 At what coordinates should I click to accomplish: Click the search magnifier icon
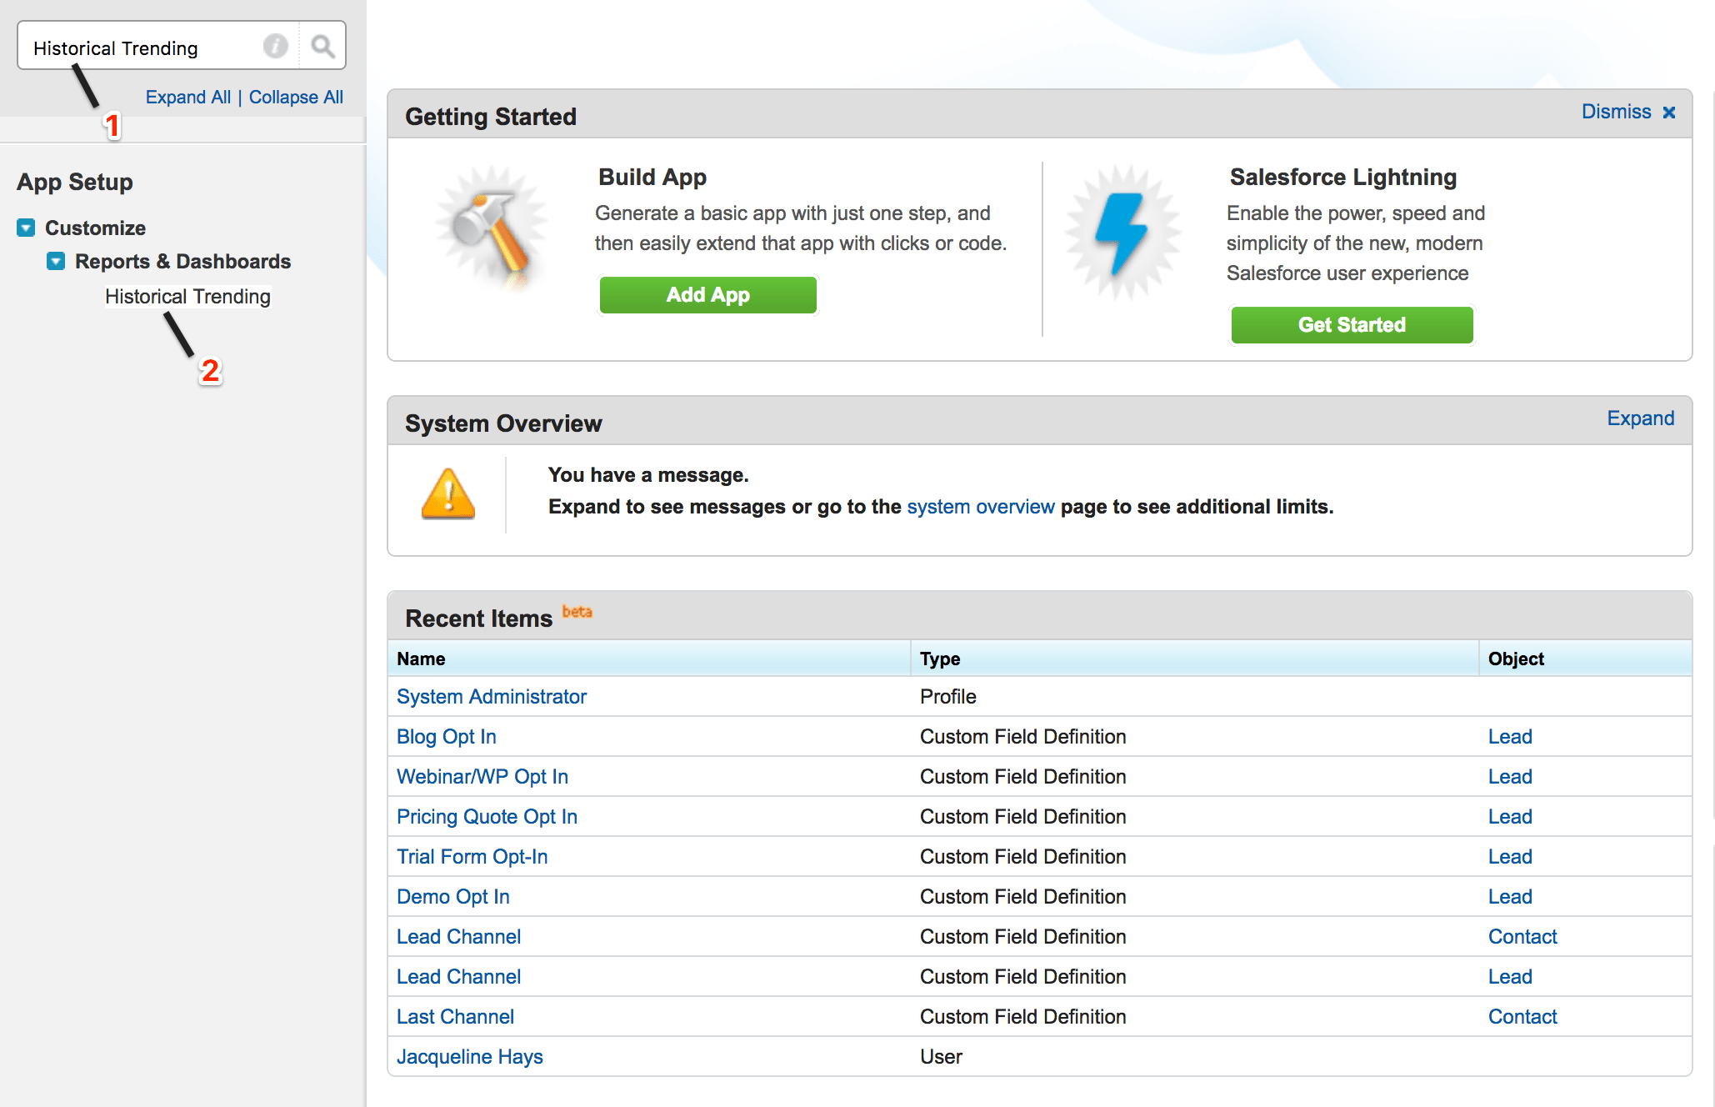click(x=322, y=46)
